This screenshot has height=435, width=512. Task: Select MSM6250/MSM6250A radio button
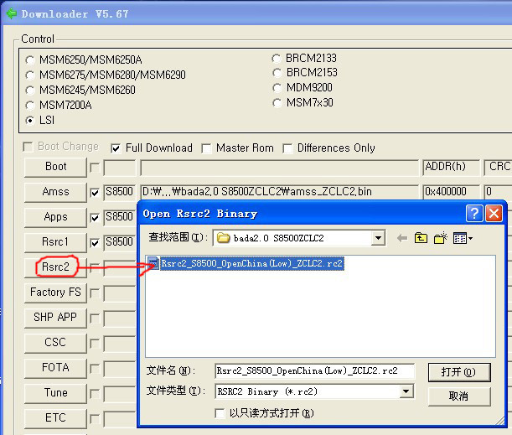pyautogui.click(x=30, y=60)
